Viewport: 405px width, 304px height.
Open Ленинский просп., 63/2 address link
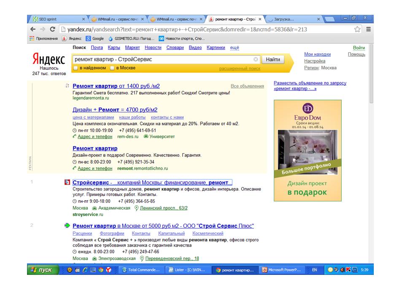pos(164,208)
